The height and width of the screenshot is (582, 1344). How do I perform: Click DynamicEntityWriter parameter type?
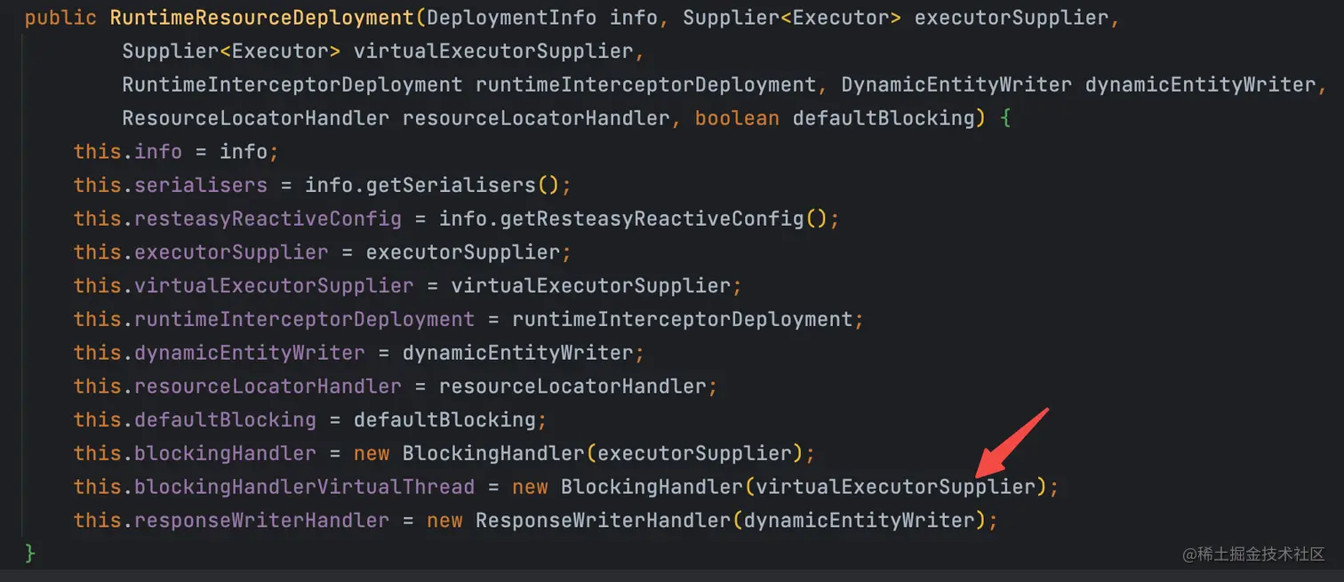(x=956, y=85)
